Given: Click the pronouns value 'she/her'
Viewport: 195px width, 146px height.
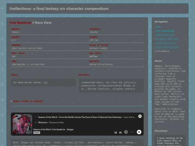Looking at the screenshot, I should [x=94, y=32].
